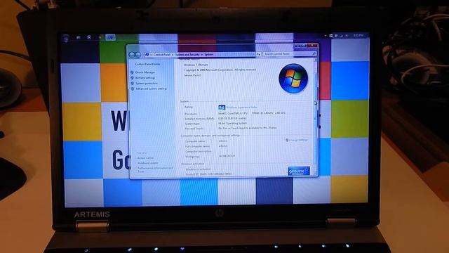Open Windows Update link
The height and width of the screenshot is (253, 449).
click(x=148, y=163)
